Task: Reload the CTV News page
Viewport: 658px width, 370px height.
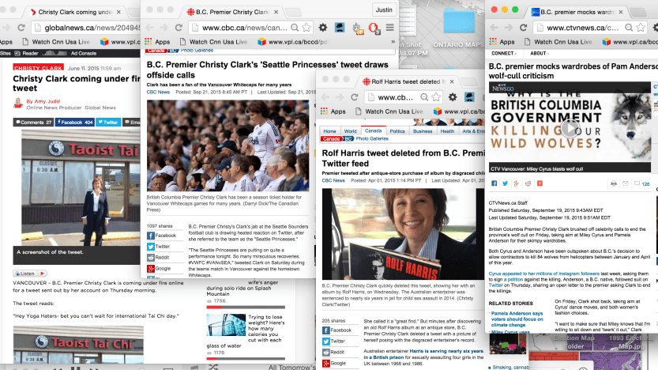Action: pyautogui.click(x=523, y=28)
